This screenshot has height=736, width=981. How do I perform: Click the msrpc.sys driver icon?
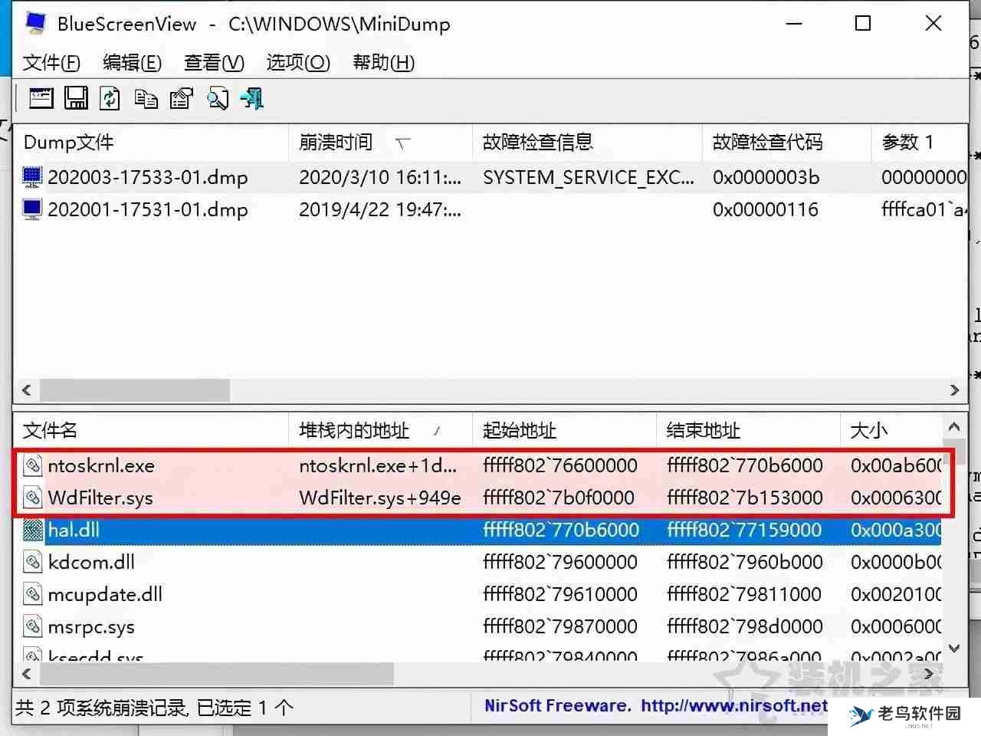coord(32,626)
